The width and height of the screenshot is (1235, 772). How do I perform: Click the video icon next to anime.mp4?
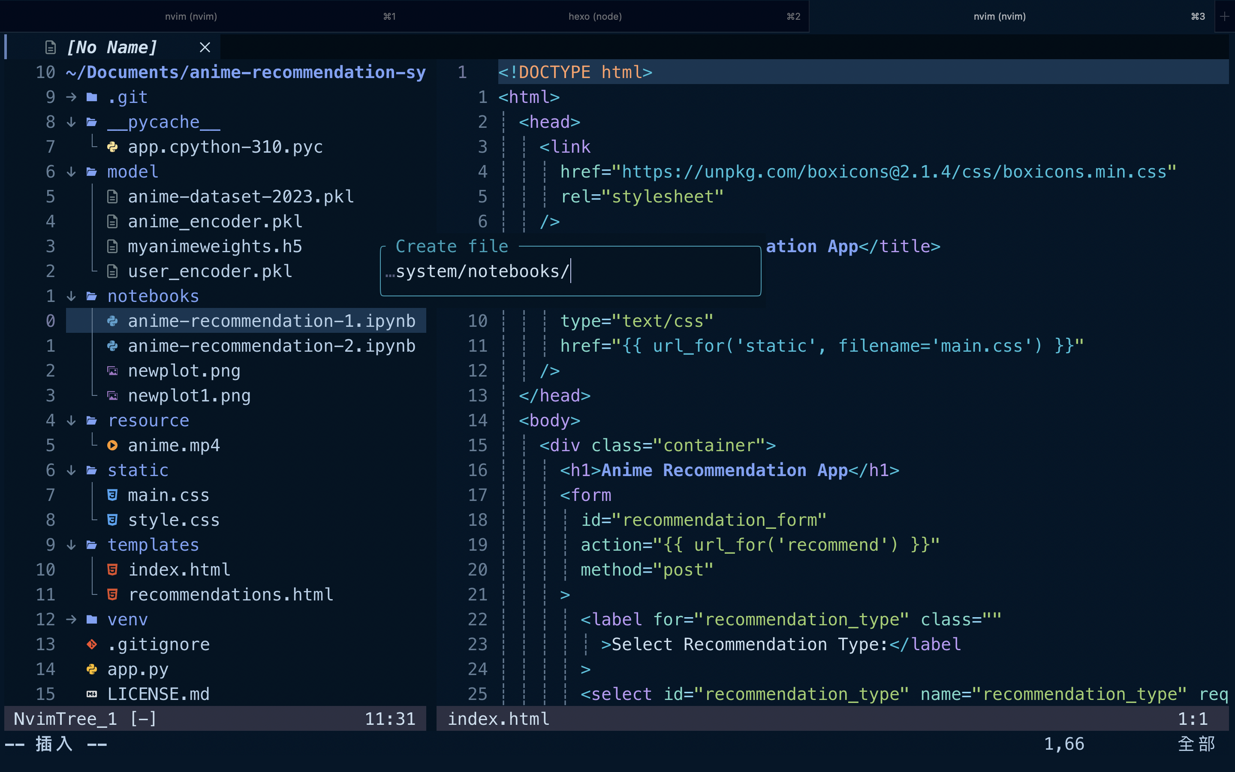tap(113, 445)
